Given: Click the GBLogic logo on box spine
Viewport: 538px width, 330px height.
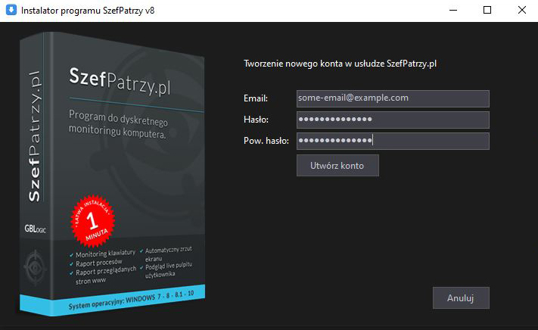Looking at the screenshot, I should [x=35, y=229].
